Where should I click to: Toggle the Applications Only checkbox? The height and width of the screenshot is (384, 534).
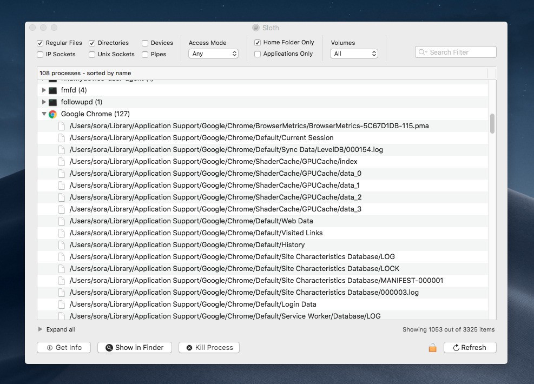258,54
